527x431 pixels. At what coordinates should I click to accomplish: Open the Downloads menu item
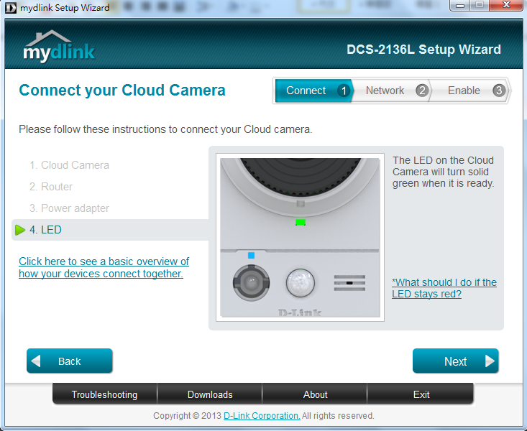[210, 394]
